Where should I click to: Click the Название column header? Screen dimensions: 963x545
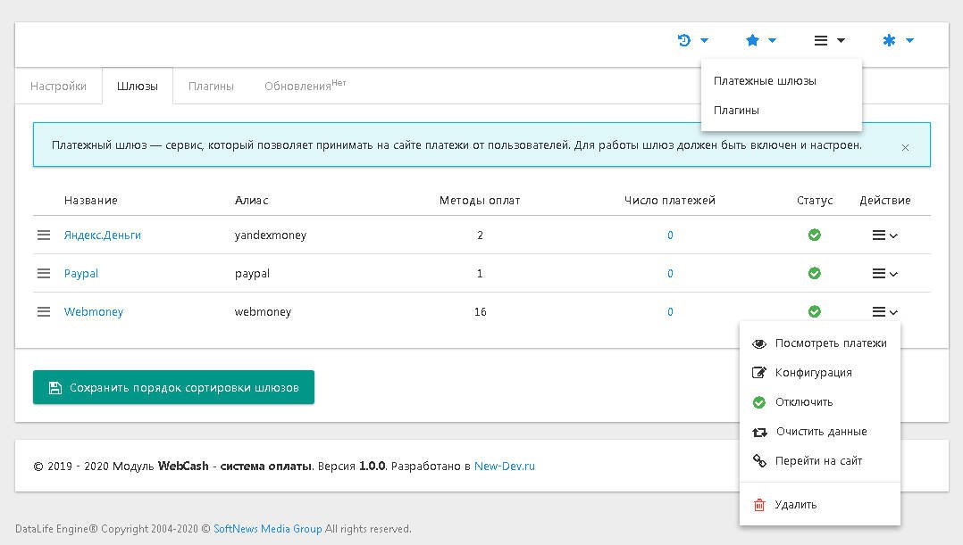pos(91,201)
